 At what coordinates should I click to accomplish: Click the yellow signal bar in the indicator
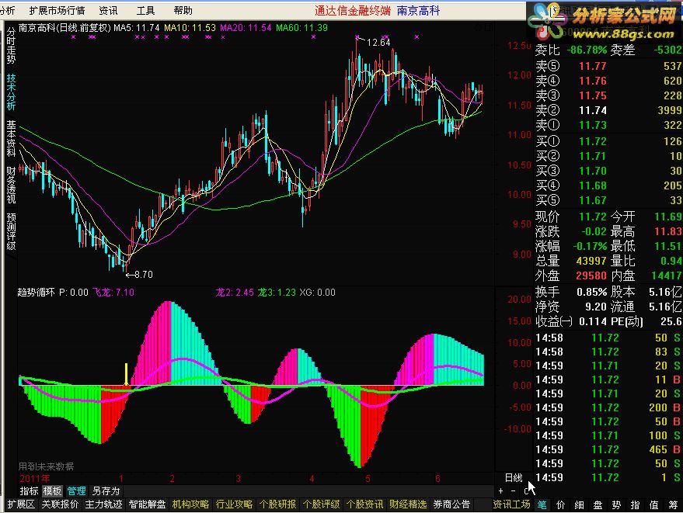[127, 374]
